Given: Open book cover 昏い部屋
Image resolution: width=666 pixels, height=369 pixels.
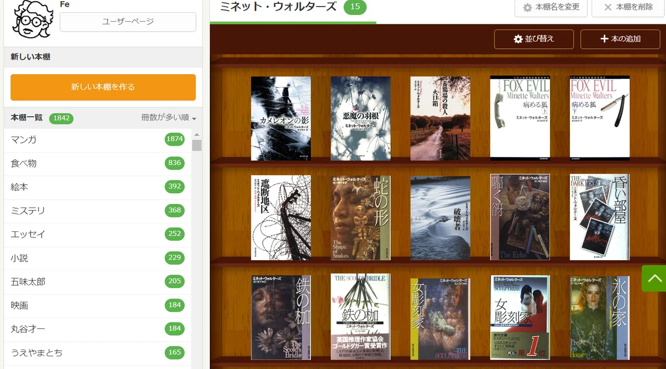Looking at the screenshot, I should coord(600,218).
